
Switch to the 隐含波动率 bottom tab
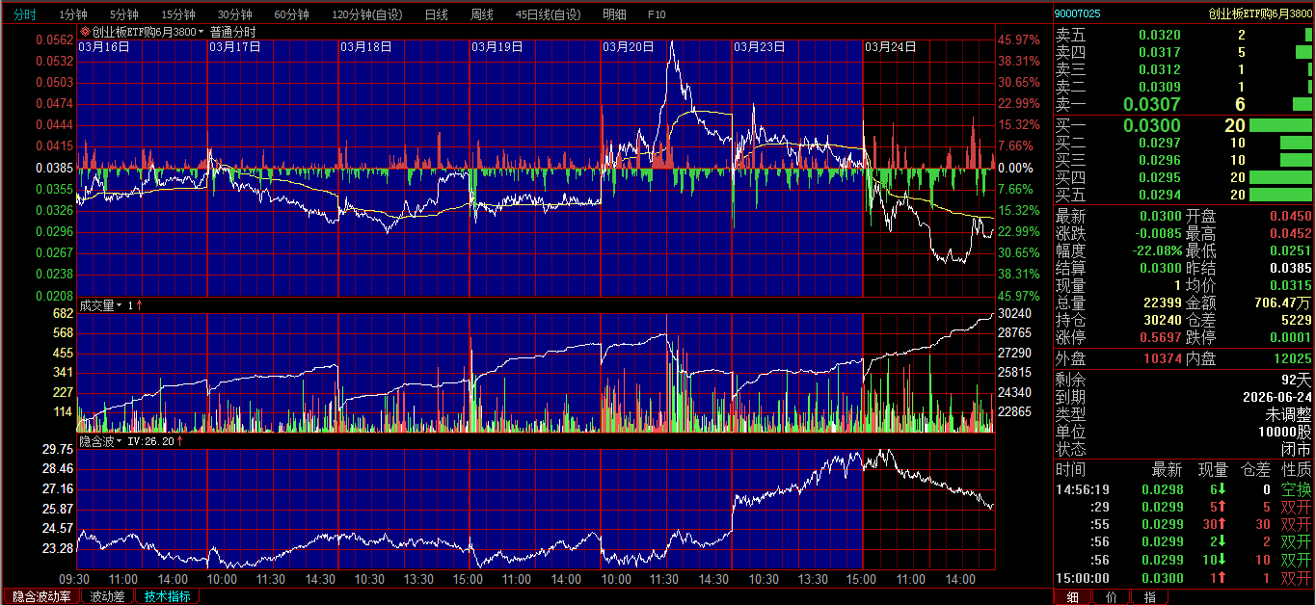coord(40,596)
